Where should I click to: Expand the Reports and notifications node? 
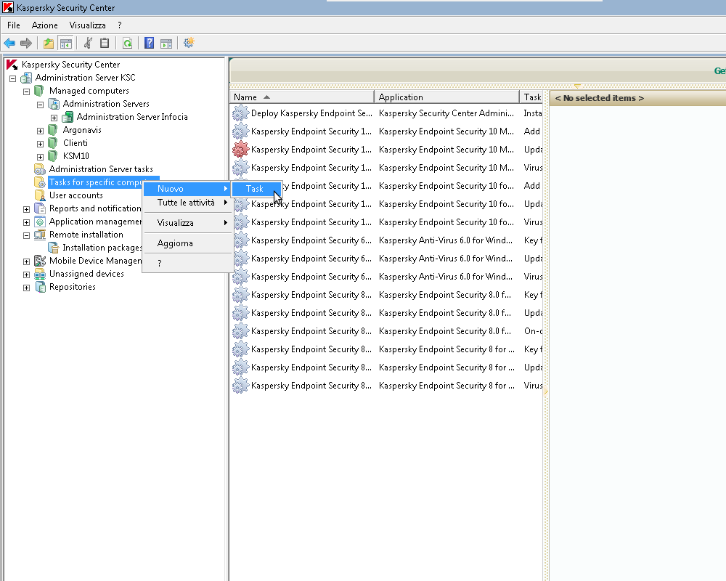[x=26, y=209]
